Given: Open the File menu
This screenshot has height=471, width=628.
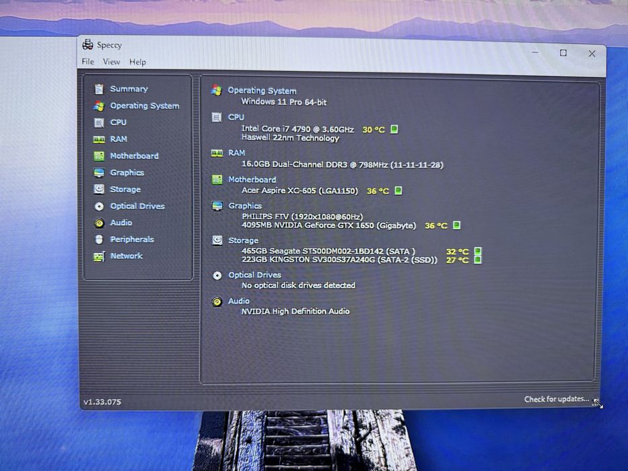Looking at the screenshot, I should (88, 62).
